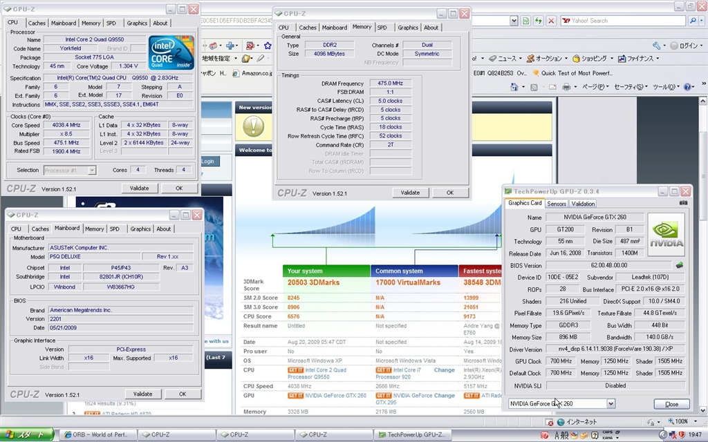Screen dimensions: 708x442
Task: Click the GPU-Z screenshot camera icon
Action: [x=684, y=203]
